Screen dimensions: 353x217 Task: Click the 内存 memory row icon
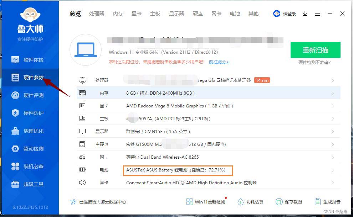82,93
